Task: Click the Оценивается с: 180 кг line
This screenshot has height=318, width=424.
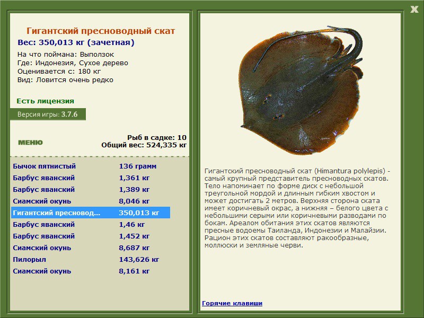Action: 59,72
